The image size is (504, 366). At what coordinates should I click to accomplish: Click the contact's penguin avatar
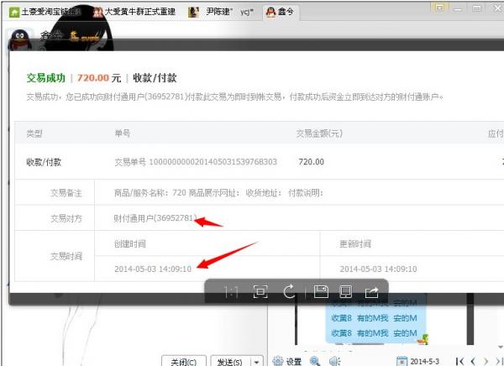[20, 39]
